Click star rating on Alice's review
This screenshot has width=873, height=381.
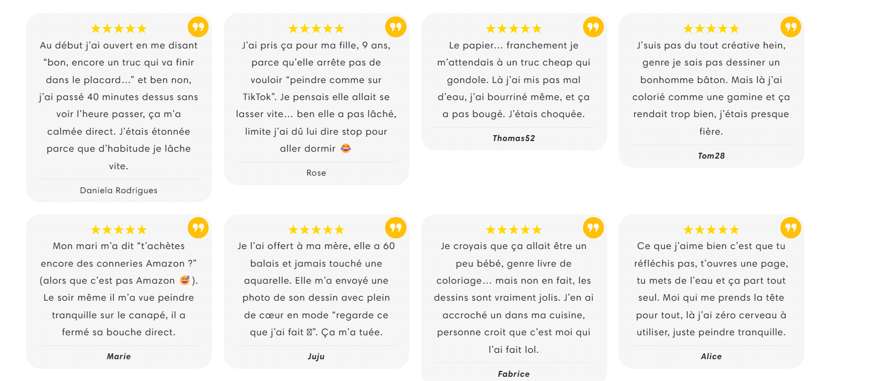pyautogui.click(x=711, y=230)
